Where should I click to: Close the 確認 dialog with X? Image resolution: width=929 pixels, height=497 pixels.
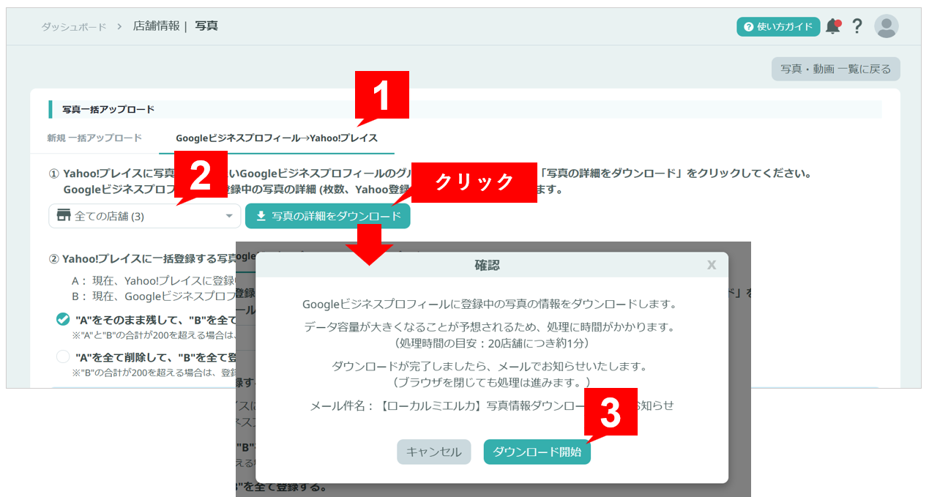tap(712, 265)
